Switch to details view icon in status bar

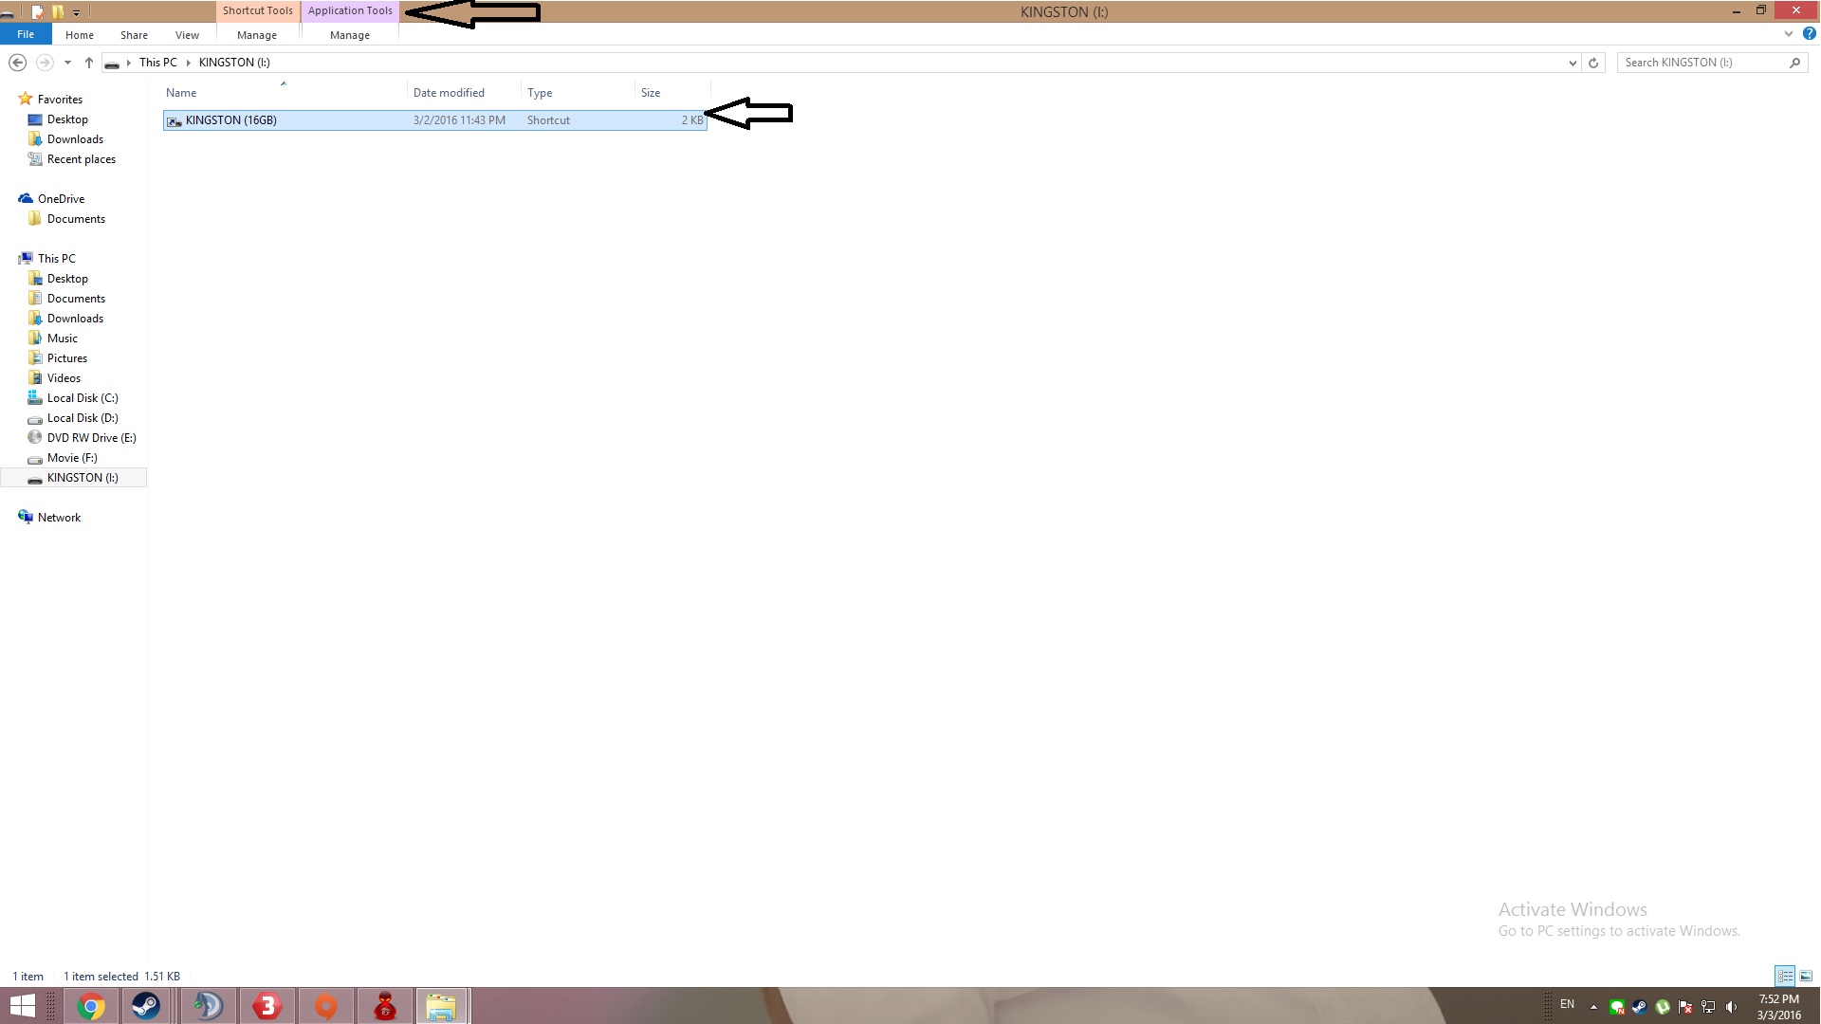(1785, 976)
